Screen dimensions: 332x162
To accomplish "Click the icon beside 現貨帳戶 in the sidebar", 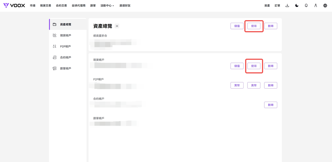I will (54, 35).
